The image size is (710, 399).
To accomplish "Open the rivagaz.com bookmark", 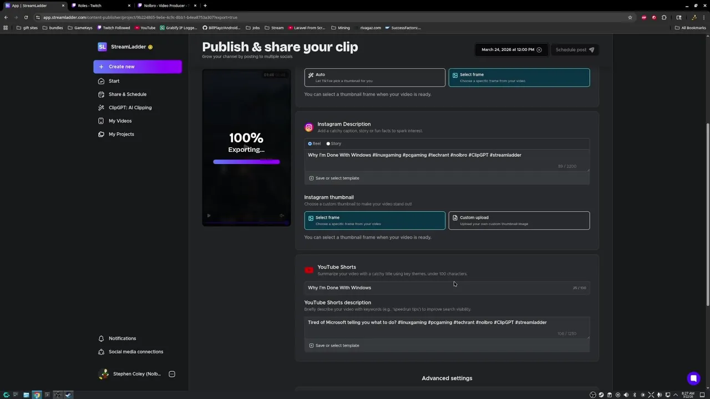I will click(x=367, y=28).
